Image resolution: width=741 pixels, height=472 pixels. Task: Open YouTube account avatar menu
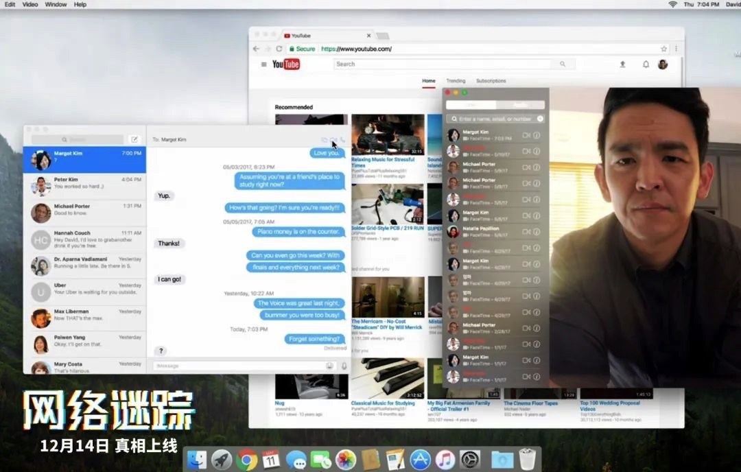tap(663, 64)
